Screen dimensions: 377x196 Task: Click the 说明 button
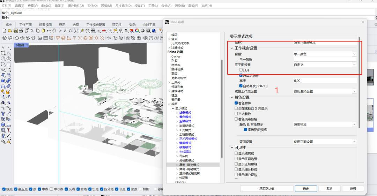tap(353, 189)
